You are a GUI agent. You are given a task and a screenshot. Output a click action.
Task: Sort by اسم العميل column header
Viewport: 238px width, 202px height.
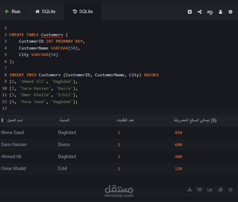pos(15,120)
